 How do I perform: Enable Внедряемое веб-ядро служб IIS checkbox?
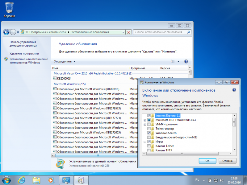point(149,137)
